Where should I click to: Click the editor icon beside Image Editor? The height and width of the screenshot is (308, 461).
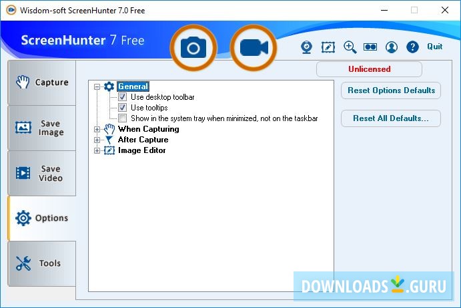(x=109, y=150)
